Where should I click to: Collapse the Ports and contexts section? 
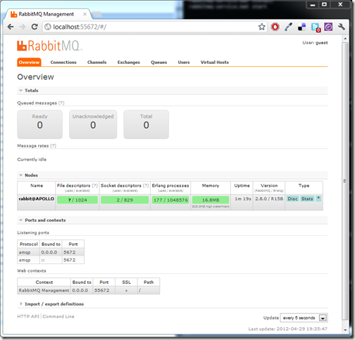(173, 220)
